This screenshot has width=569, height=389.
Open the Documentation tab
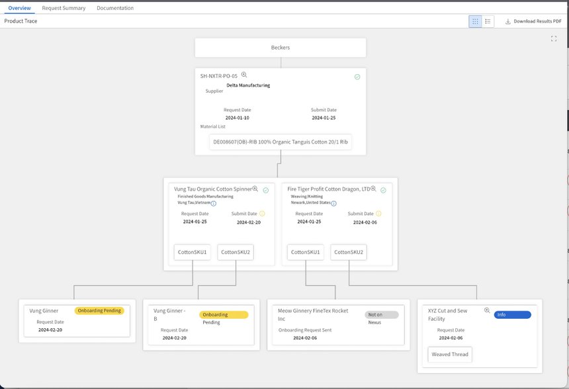tap(115, 8)
